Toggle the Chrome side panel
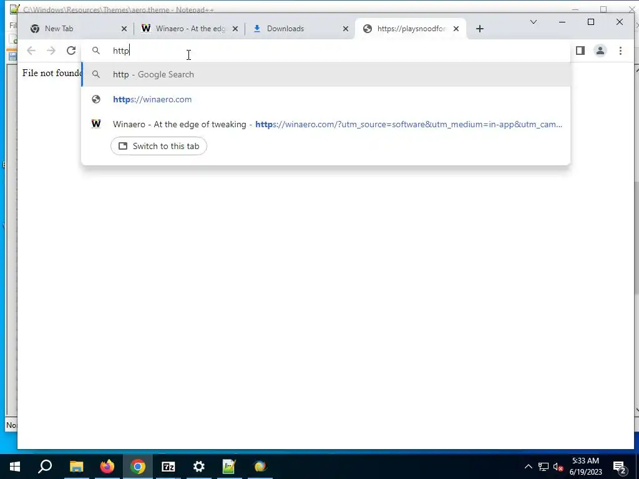 (x=580, y=51)
